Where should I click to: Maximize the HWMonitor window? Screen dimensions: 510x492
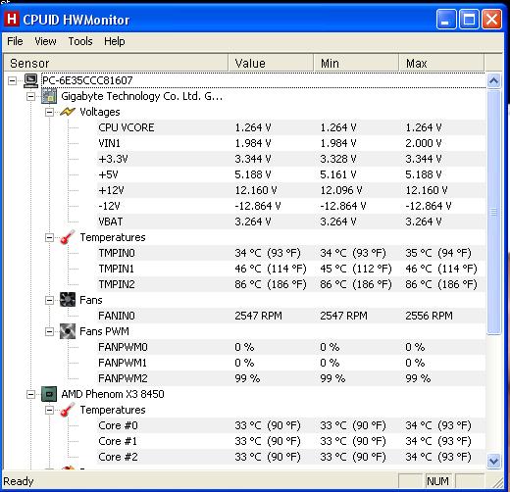469,20
